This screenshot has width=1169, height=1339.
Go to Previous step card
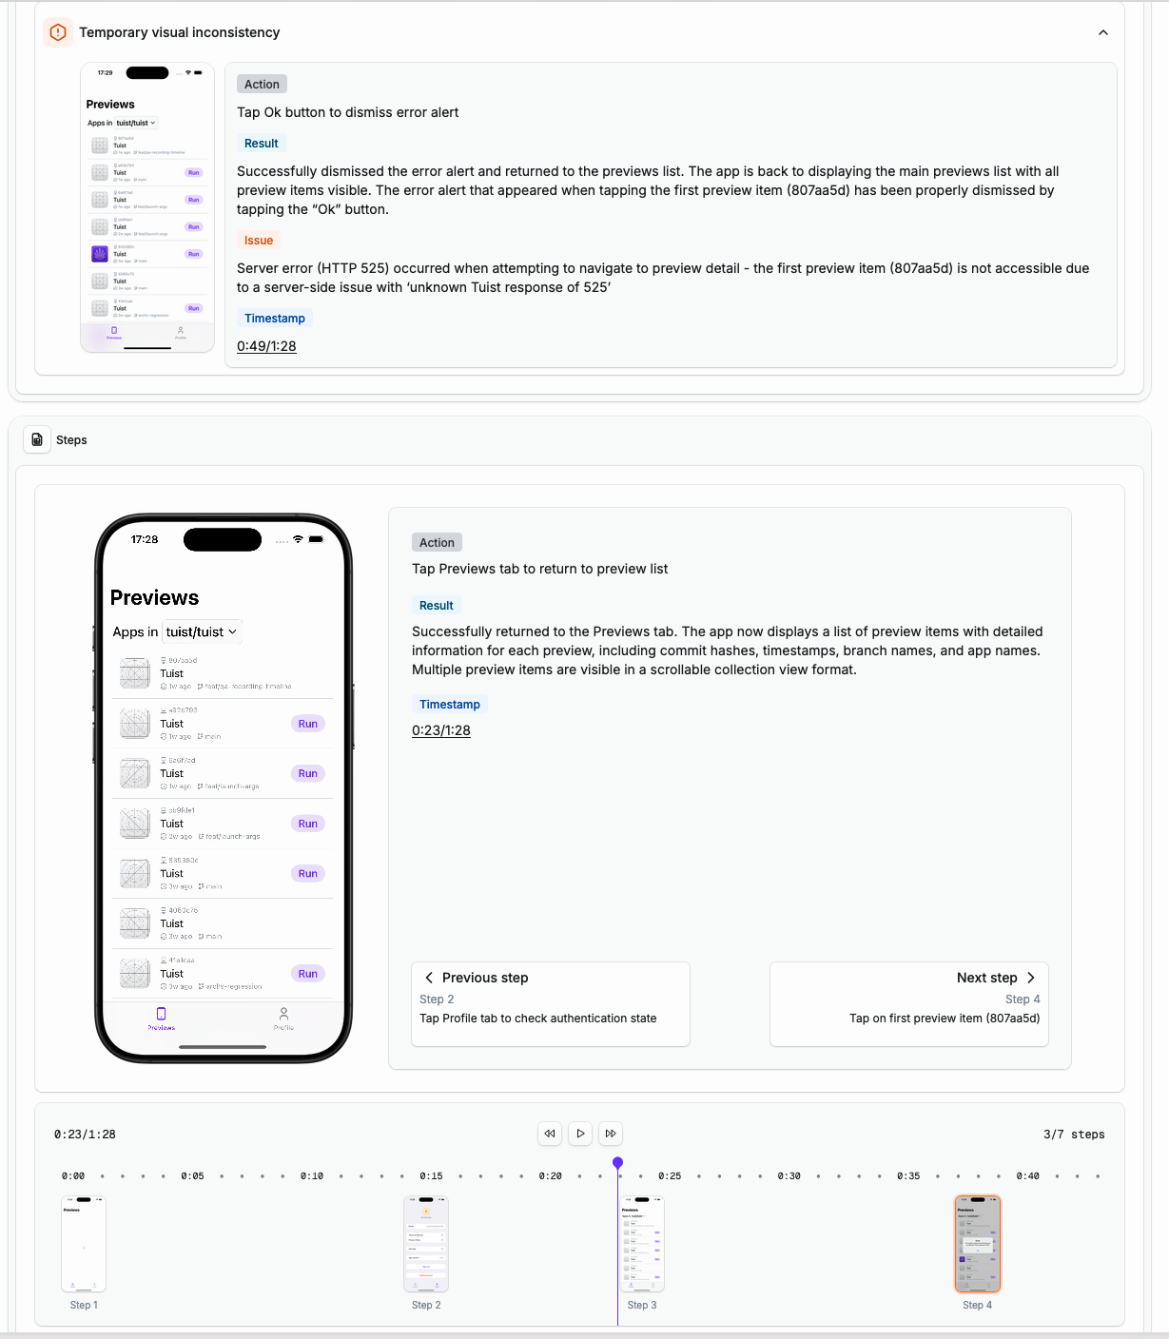coord(550,1003)
